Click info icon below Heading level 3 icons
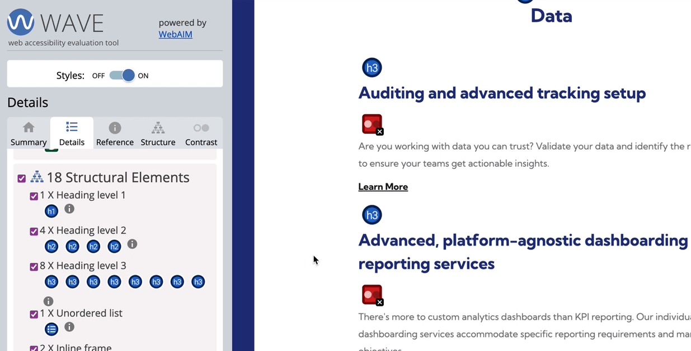 (x=49, y=301)
